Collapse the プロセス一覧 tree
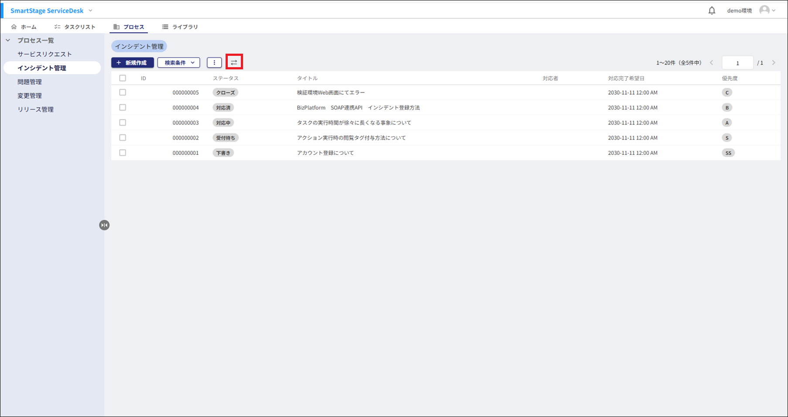This screenshot has width=788, height=417. (x=8, y=40)
